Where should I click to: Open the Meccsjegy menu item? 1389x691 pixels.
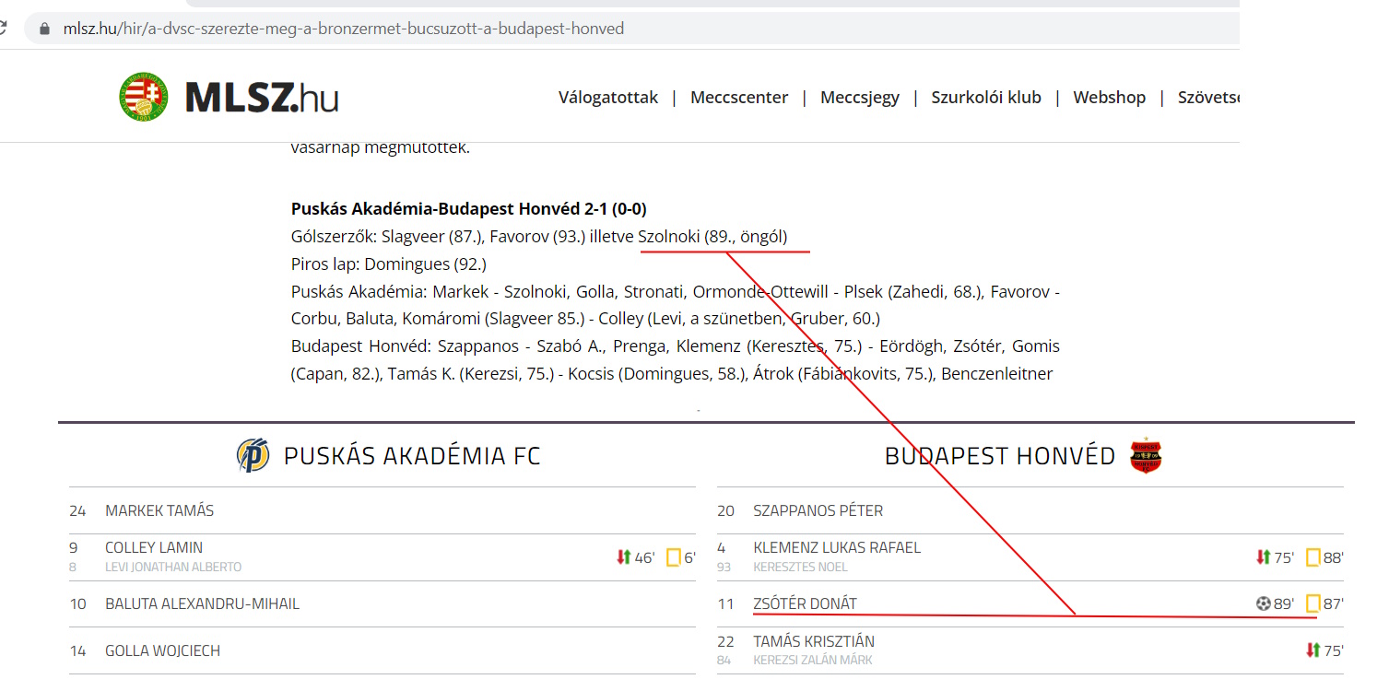coord(860,97)
